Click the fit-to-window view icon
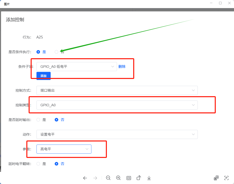The width and height of the screenshot is (234, 184). click(x=129, y=178)
